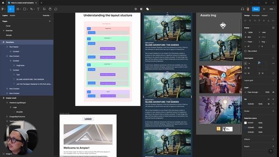Add an export setting plus icon
The image size is (279, 157).
[273, 147]
